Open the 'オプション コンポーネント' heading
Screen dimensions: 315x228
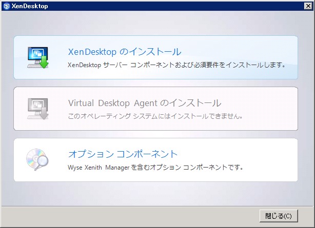(123, 154)
